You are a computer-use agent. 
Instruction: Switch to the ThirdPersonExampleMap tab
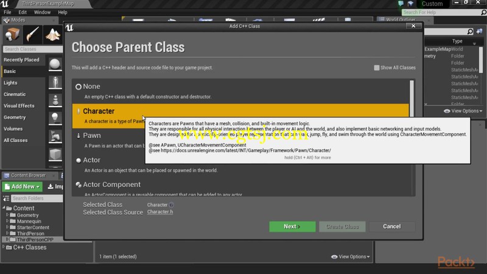[x=48, y=4]
